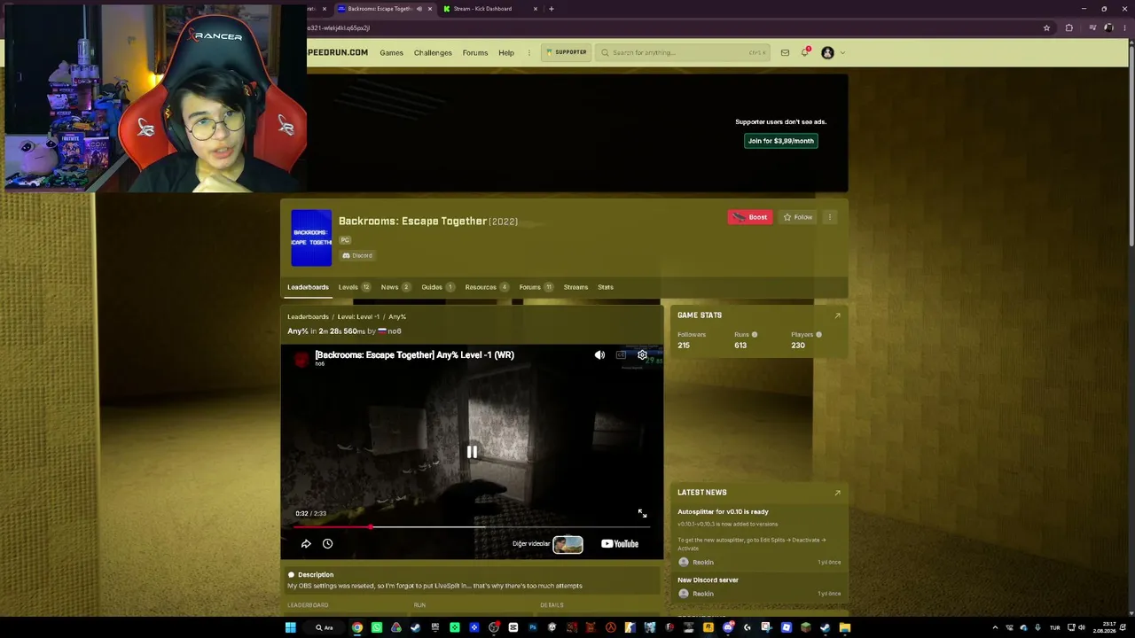
Task: Show hidden system tray icons
Action: (995, 628)
